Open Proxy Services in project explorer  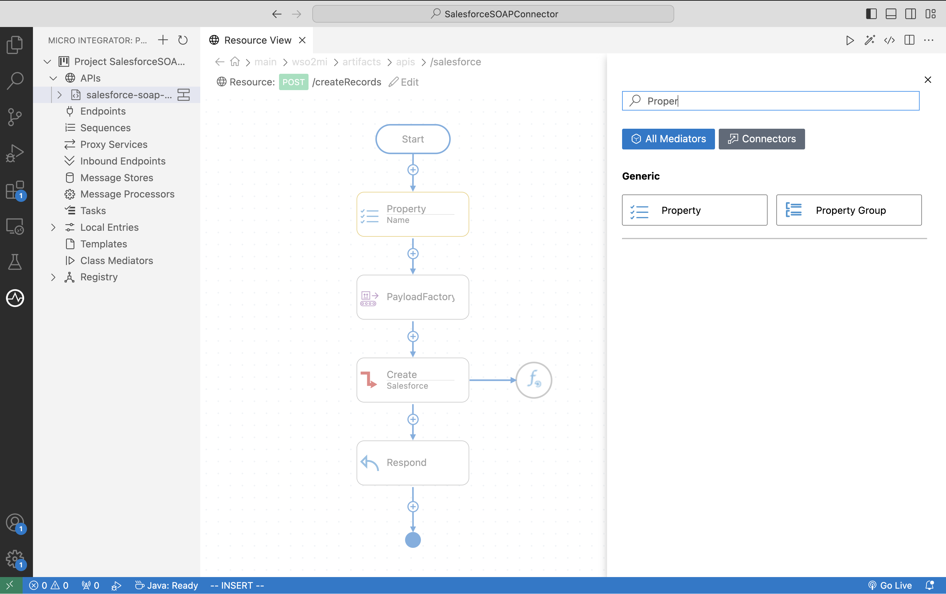(x=114, y=144)
